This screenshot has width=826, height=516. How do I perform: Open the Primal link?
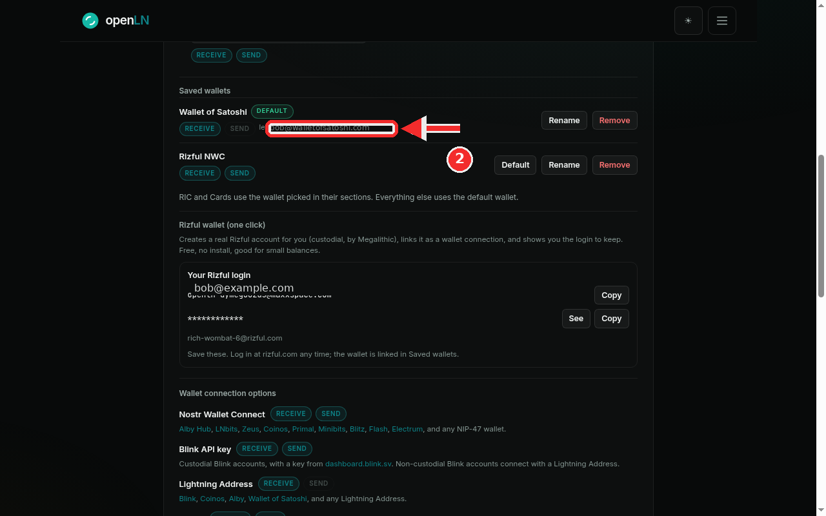coord(303,429)
